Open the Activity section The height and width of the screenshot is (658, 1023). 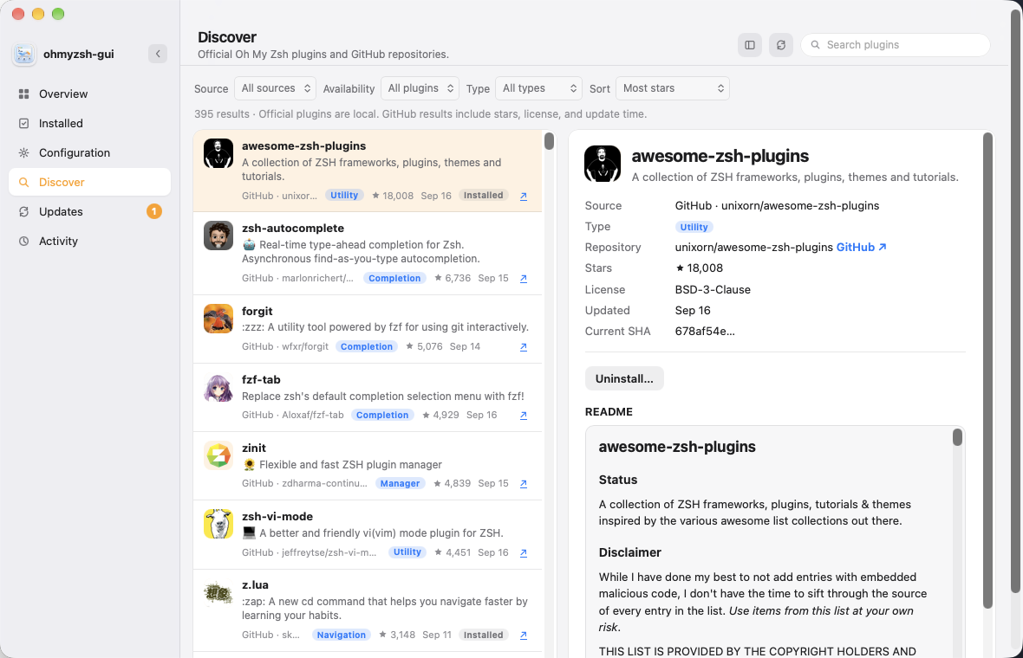tap(89, 241)
